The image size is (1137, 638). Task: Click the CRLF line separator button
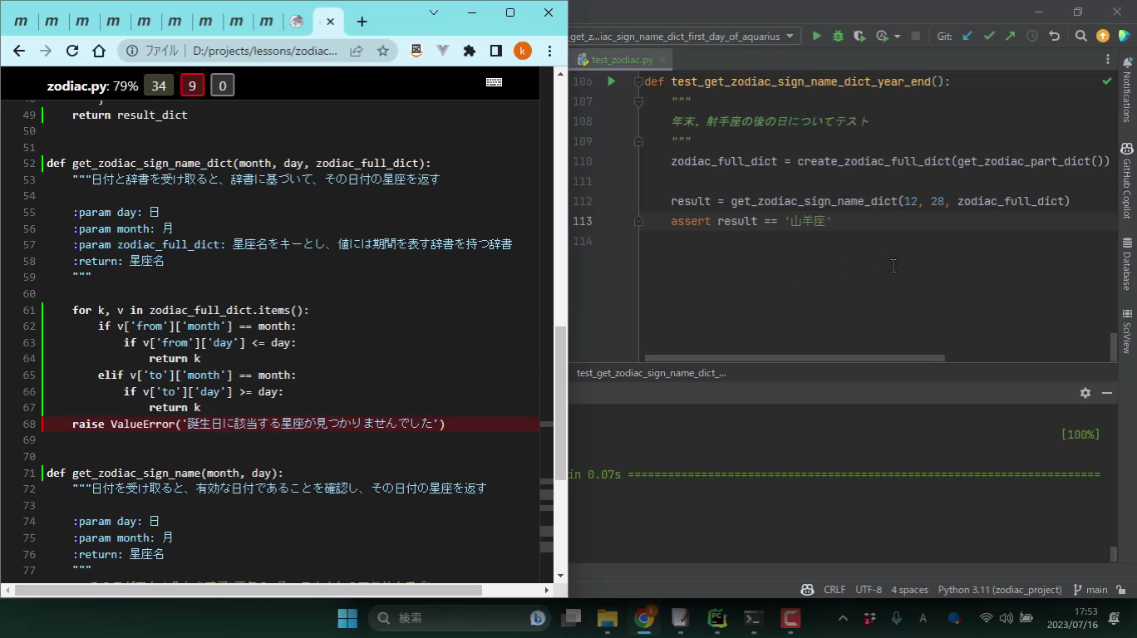pos(834,590)
